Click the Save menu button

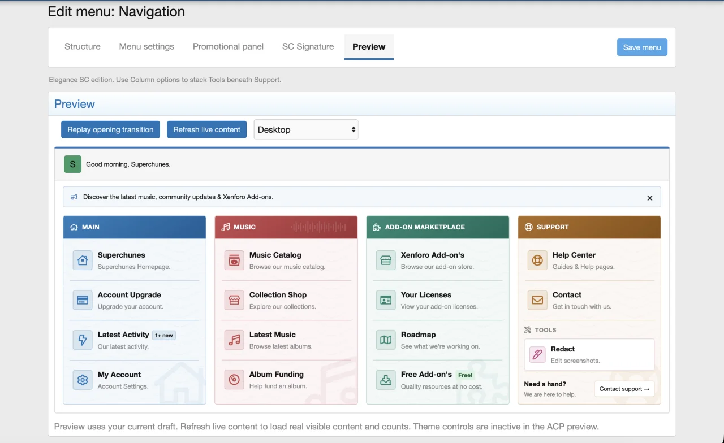642,47
